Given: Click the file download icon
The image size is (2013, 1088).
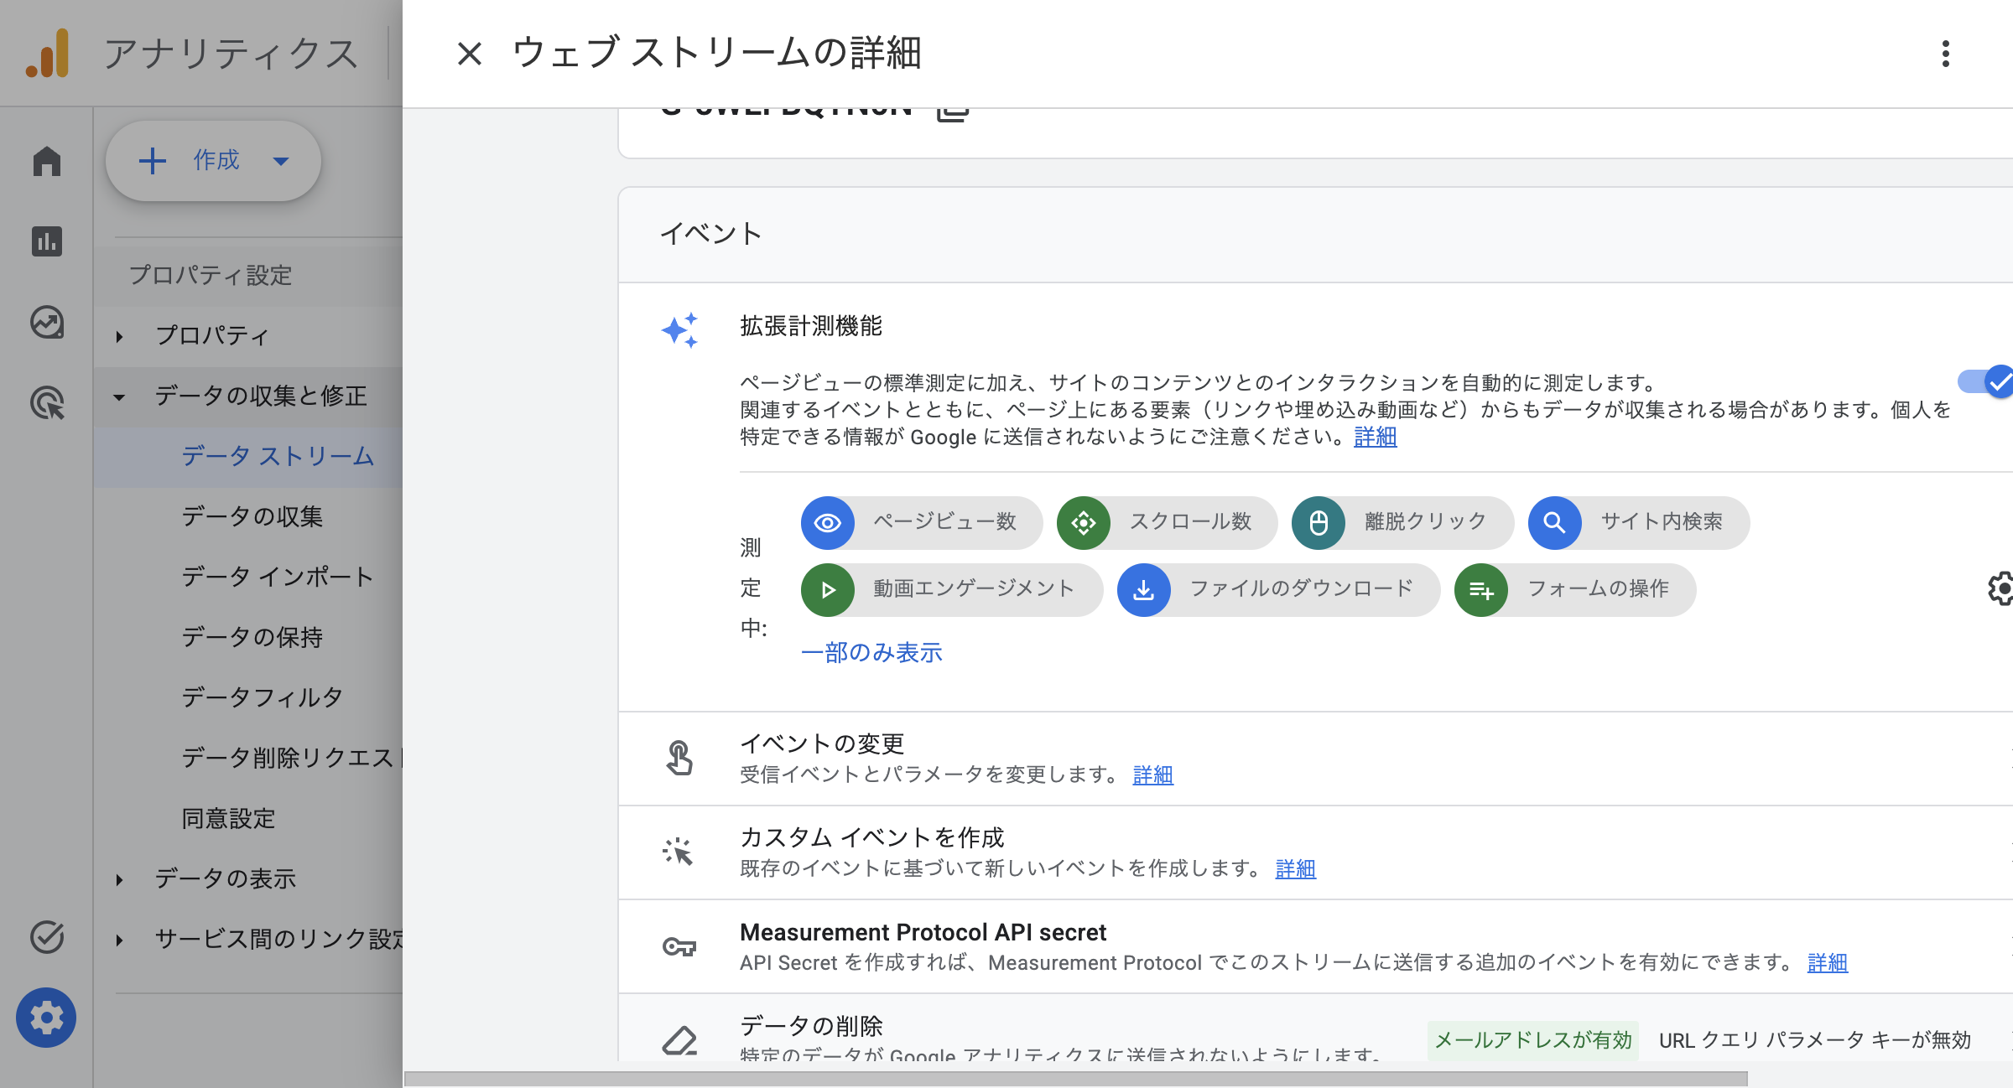Looking at the screenshot, I should tap(1144, 590).
